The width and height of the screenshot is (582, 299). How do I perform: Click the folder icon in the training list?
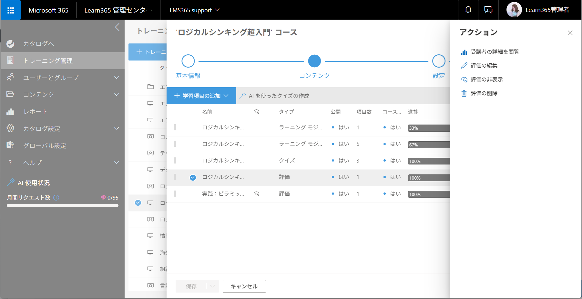coord(150,87)
